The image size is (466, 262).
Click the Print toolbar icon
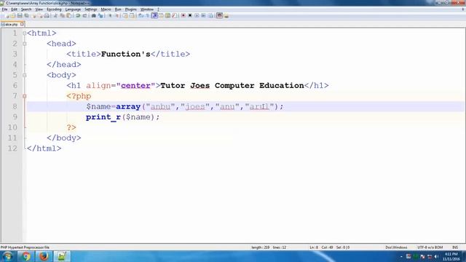pyautogui.click(x=47, y=15)
